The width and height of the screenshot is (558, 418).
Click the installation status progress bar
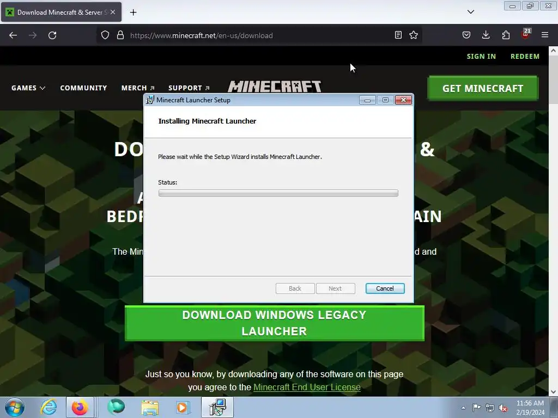(278, 193)
